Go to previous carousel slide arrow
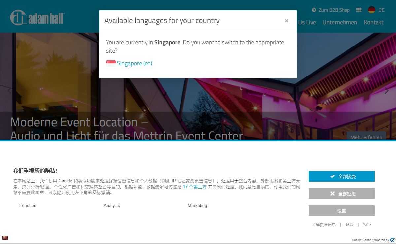 tap(9, 91)
